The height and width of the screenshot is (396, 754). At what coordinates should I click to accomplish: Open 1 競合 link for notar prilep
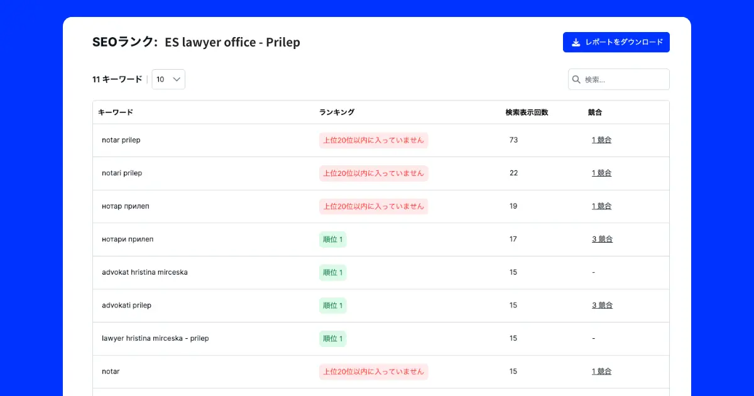pos(601,140)
